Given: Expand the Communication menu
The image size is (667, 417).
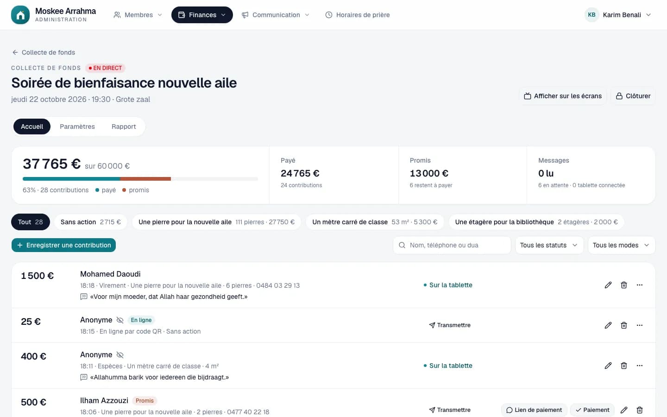Looking at the screenshot, I should pos(276,15).
